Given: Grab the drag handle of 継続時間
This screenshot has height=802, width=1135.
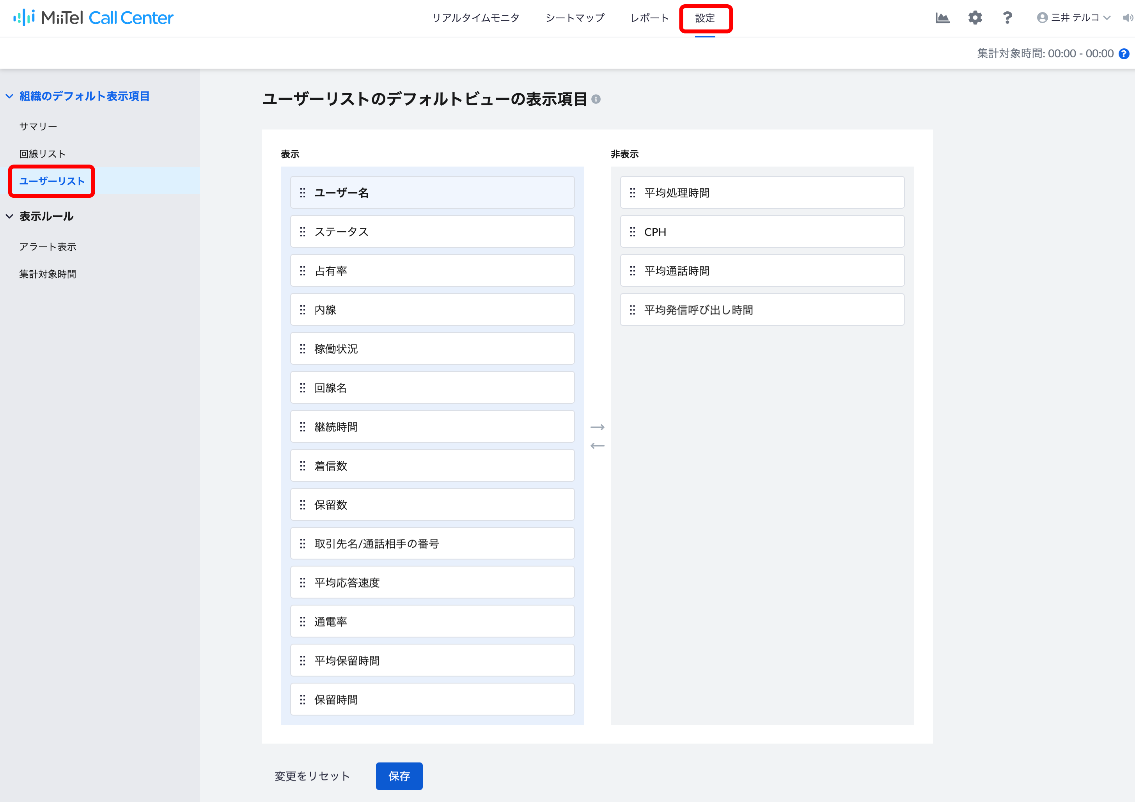Looking at the screenshot, I should point(303,427).
